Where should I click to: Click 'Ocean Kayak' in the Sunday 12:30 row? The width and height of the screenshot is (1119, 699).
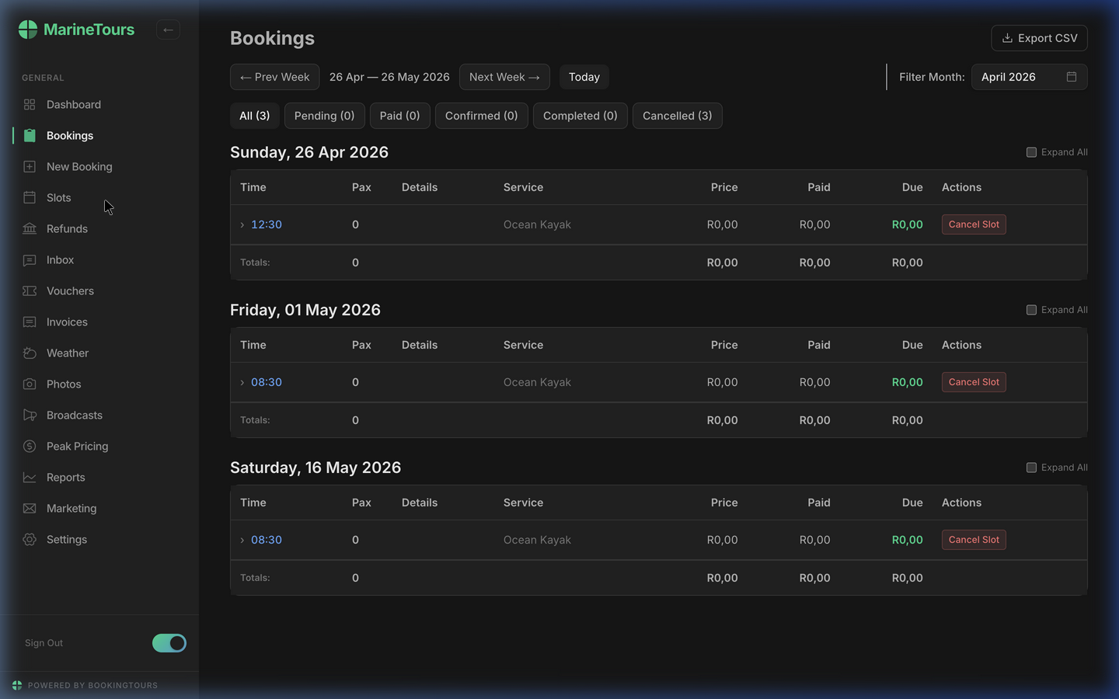537,224
